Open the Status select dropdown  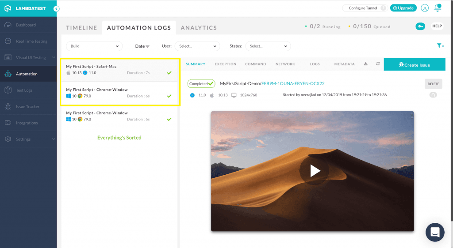268,46
